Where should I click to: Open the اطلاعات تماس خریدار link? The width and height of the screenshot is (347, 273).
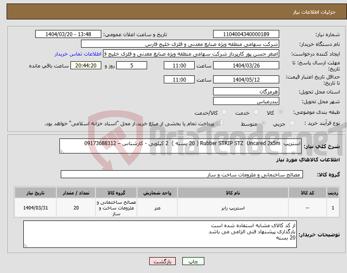pyautogui.click(x=78, y=54)
